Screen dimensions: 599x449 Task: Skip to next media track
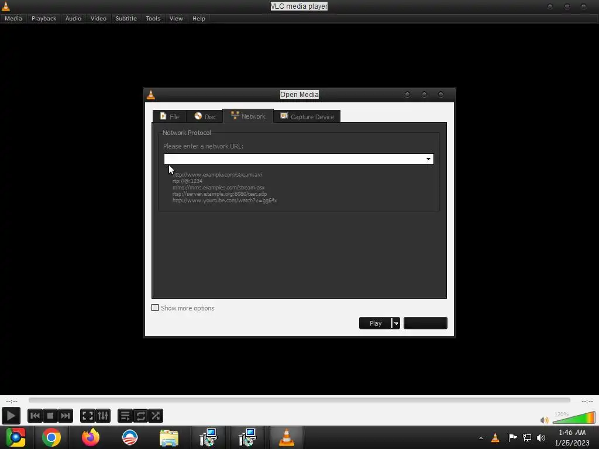click(x=66, y=416)
